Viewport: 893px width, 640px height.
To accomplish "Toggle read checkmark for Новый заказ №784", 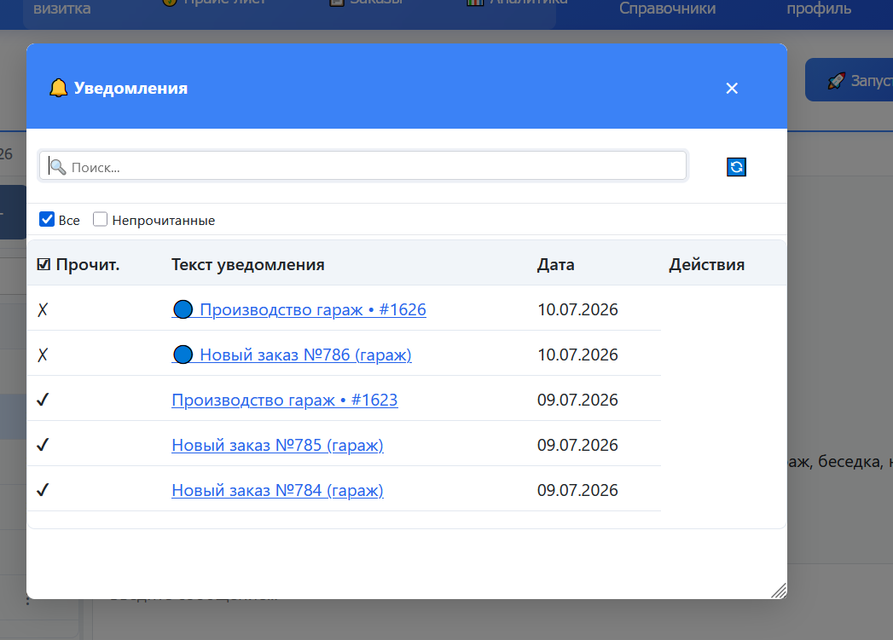I will point(43,490).
